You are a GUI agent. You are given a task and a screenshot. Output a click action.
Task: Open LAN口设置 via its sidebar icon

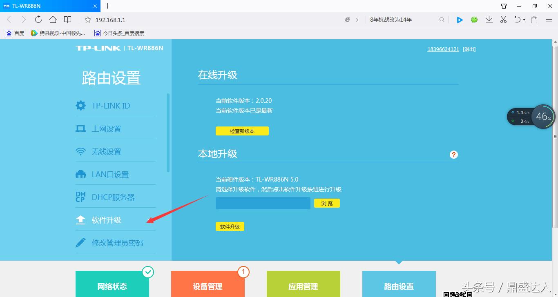pyautogui.click(x=80, y=174)
